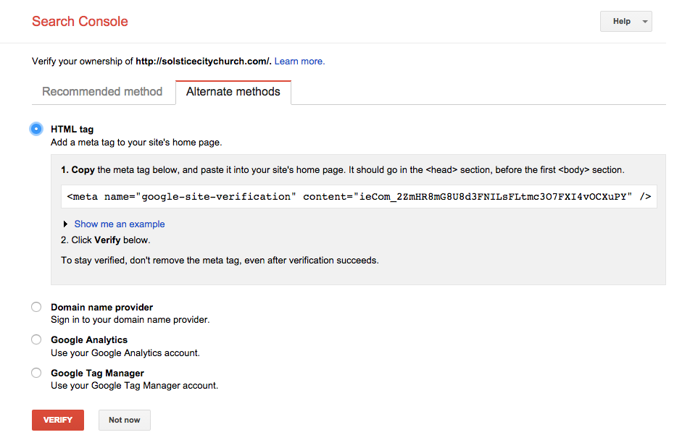Switch to Recommended method tab
The width and height of the screenshot is (690, 435).
point(102,91)
